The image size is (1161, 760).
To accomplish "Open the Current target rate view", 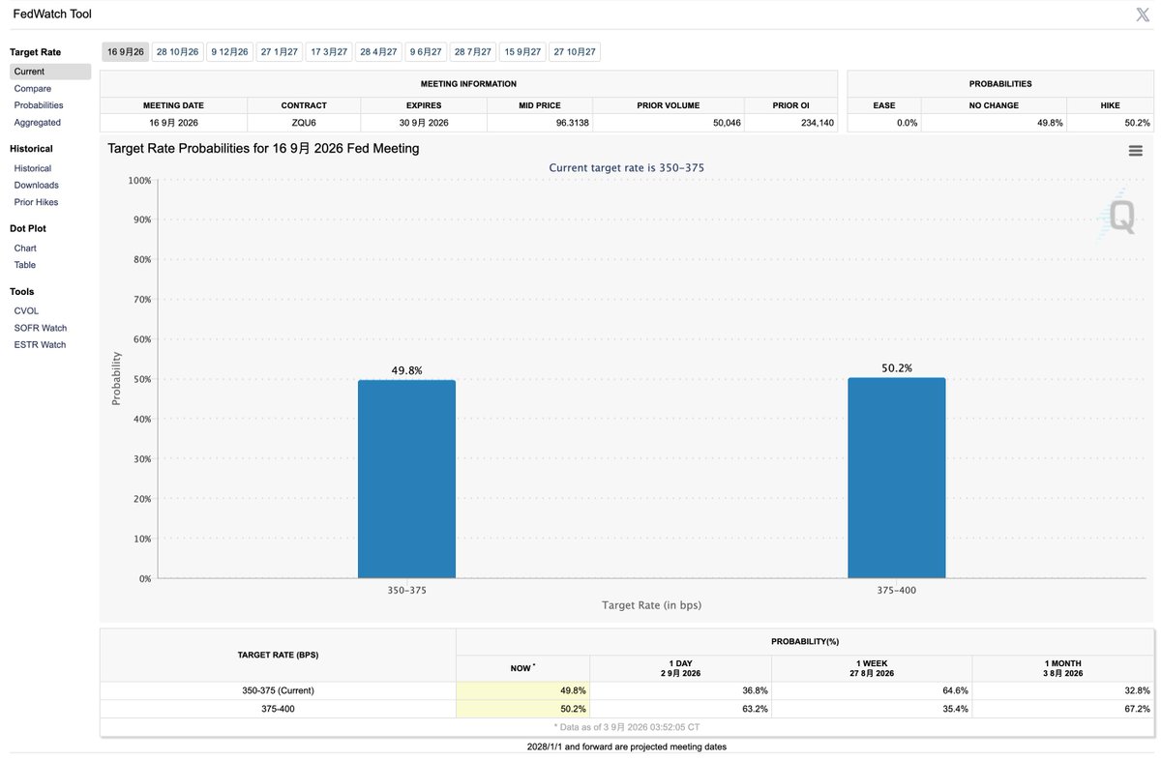I will (x=50, y=72).
